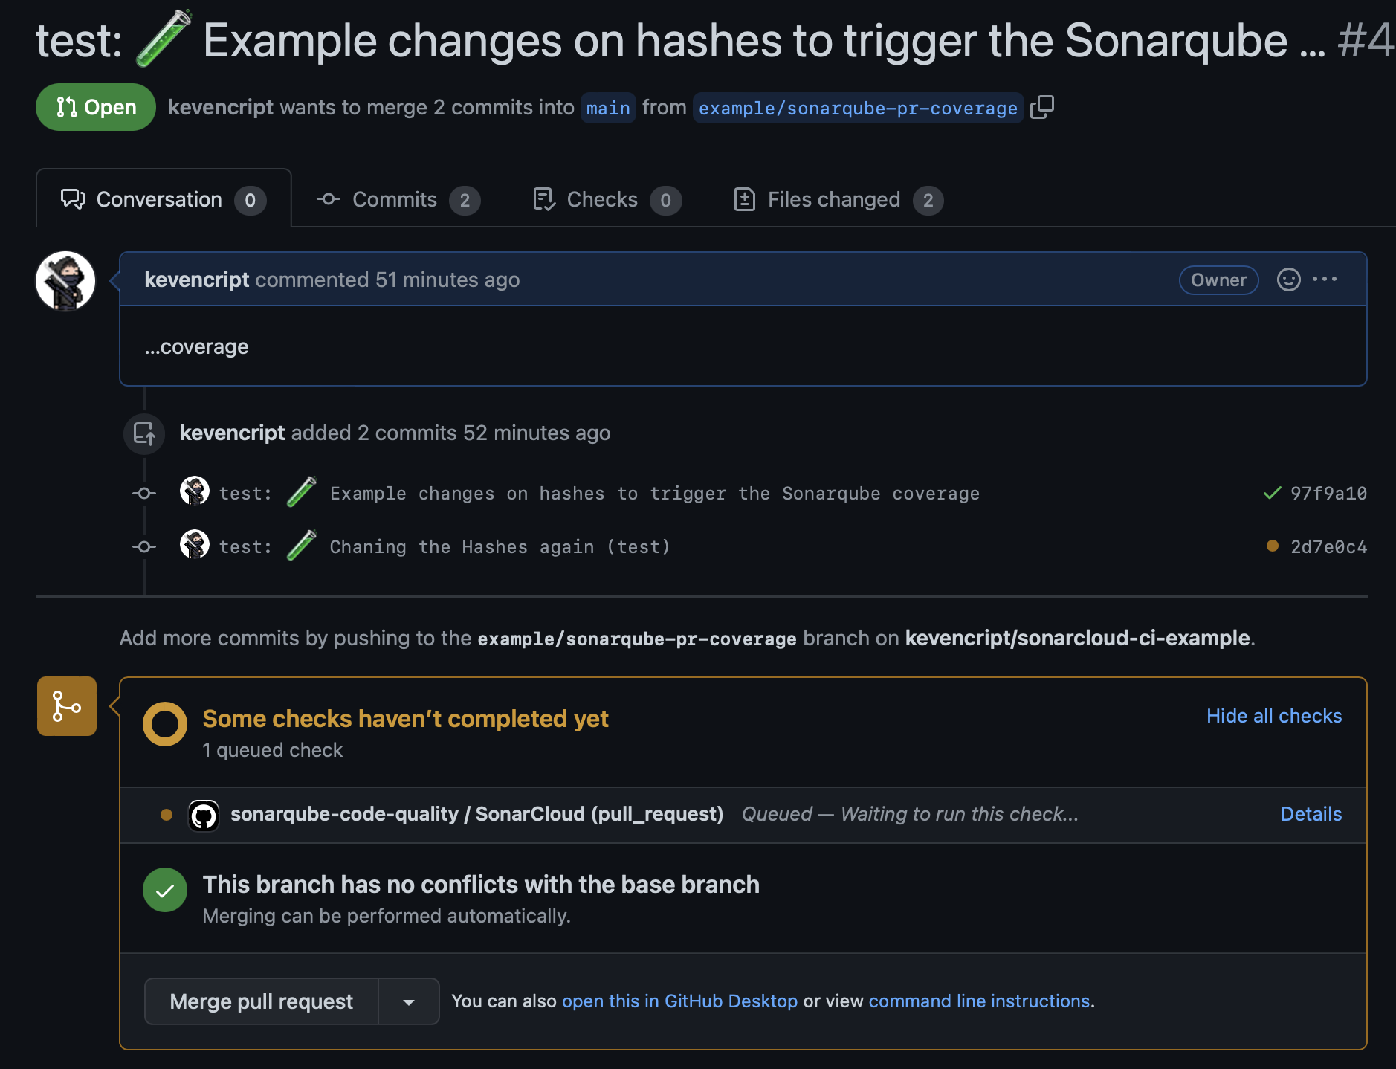The height and width of the screenshot is (1069, 1396).
Task: Hide all checks in the merge box
Action: pos(1273,716)
